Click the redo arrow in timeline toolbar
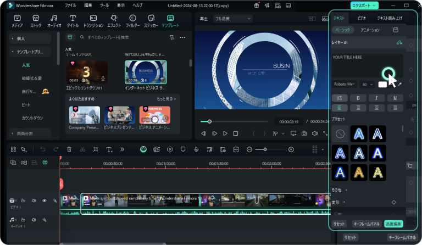Viewport: 422px width, 245px height. 55,149
